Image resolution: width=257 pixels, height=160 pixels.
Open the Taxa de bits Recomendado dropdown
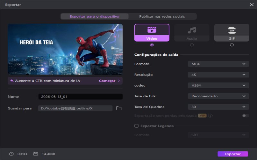click(x=218, y=96)
